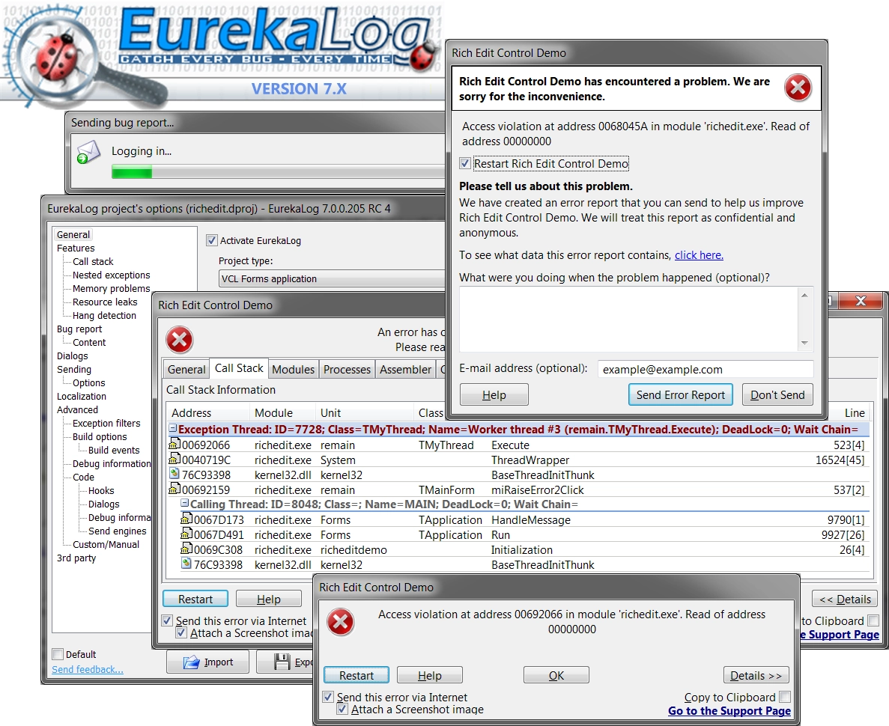The height and width of the screenshot is (726, 889).
Task: Click Help button in bottom dialog
Action: (430, 675)
